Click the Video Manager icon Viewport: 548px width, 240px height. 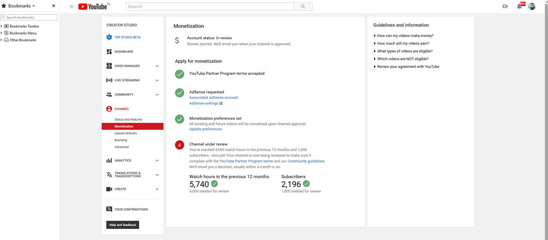(x=109, y=66)
